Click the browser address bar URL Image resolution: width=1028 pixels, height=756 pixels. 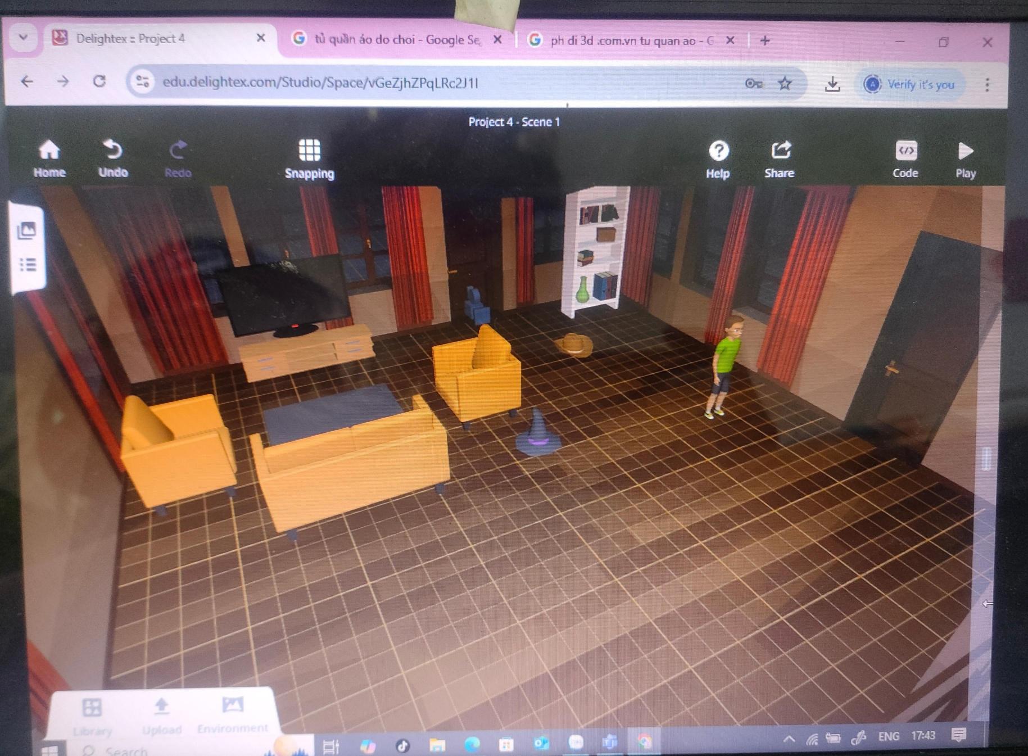(320, 83)
